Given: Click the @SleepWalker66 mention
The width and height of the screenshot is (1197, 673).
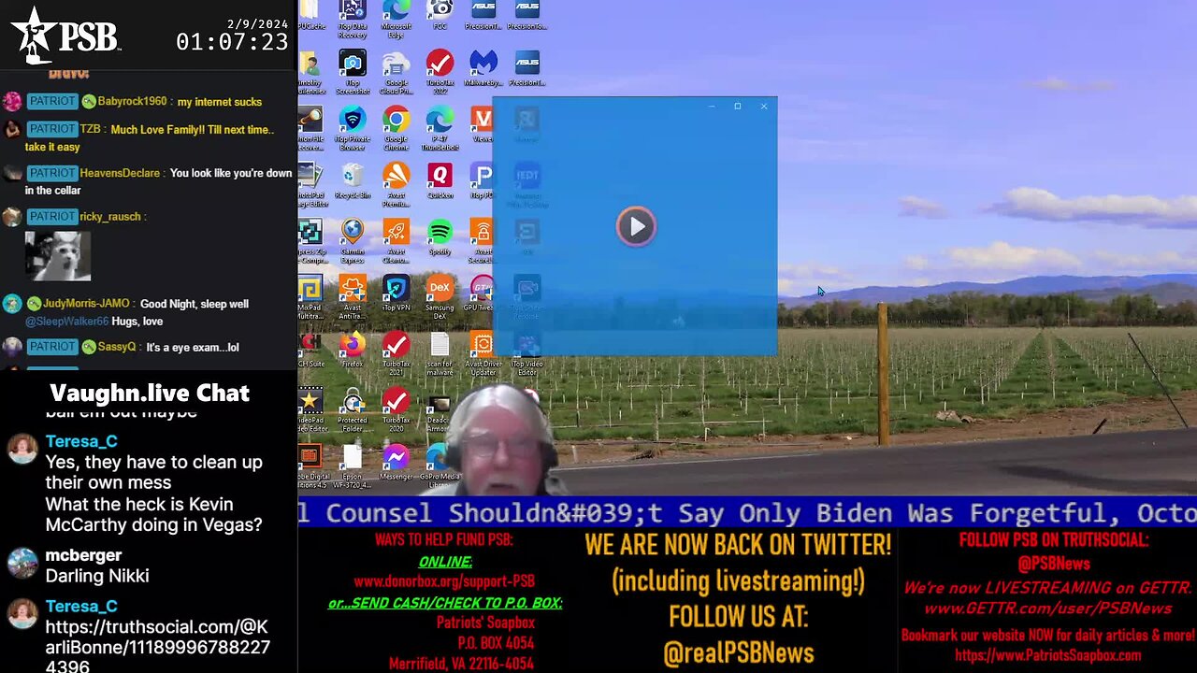Looking at the screenshot, I should (66, 322).
